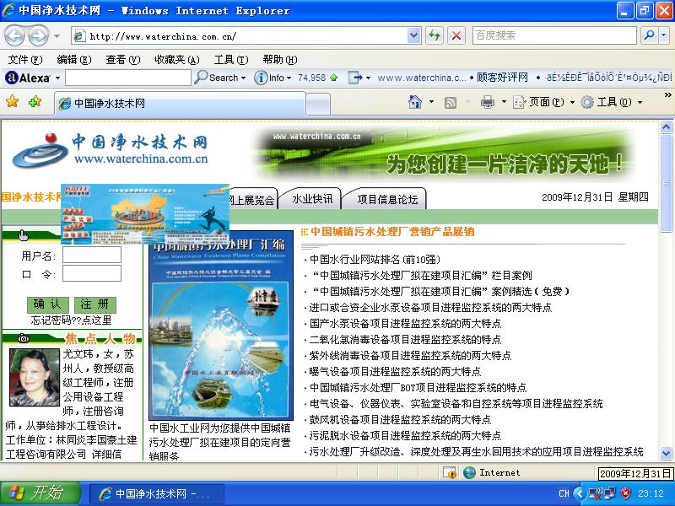The image size is (675, 506).
Task: Expand the Alexa logo dropdown arrow
Action: click(x=57, y=78)
